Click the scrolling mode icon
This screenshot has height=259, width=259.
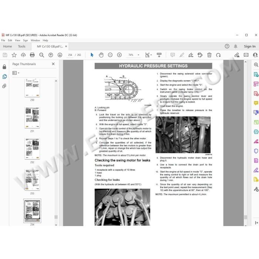159,55
